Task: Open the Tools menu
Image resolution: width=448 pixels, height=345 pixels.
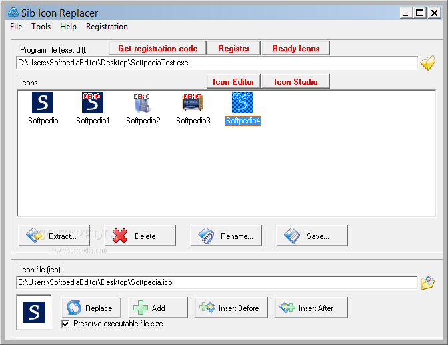Action: click(41, 27)
